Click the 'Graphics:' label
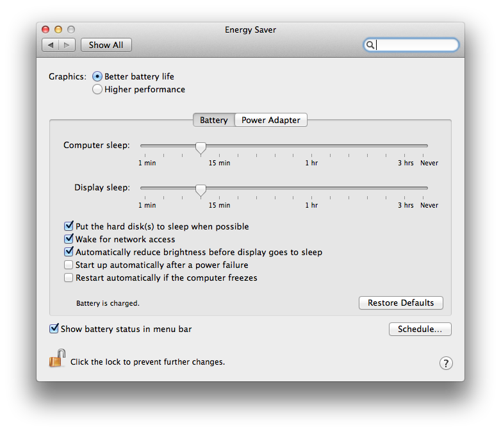The image size is (501, 432). pos(67,77)
